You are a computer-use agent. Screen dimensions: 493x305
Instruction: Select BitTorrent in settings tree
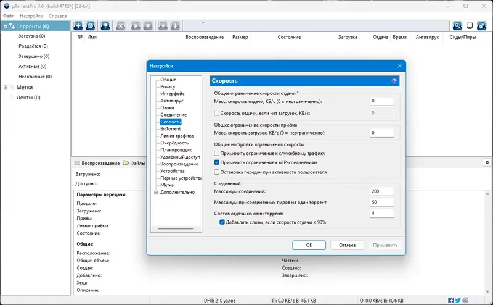coord(171,129)
